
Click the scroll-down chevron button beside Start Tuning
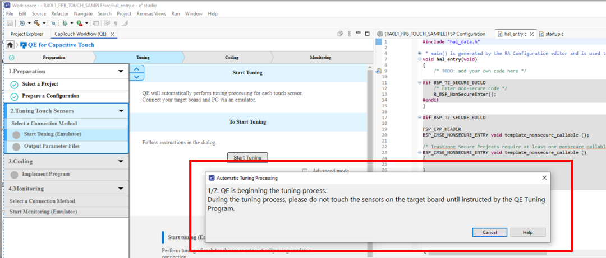(x=136, y=76)
